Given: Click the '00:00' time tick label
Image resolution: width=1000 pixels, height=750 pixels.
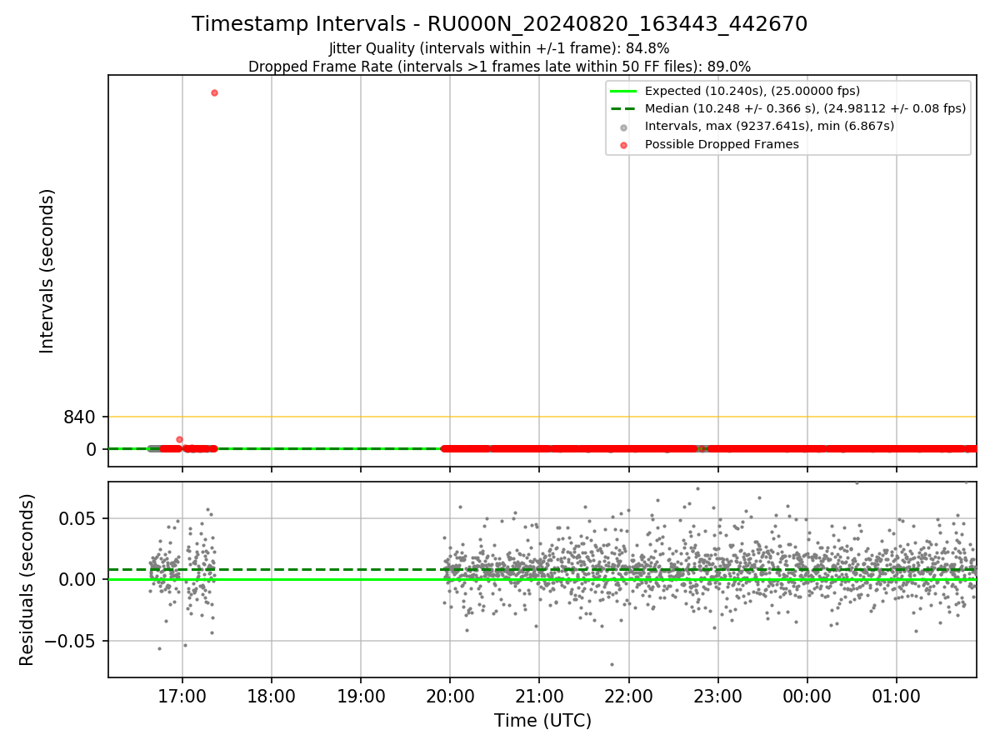Looking at the screenshot, I should point(807,695).
